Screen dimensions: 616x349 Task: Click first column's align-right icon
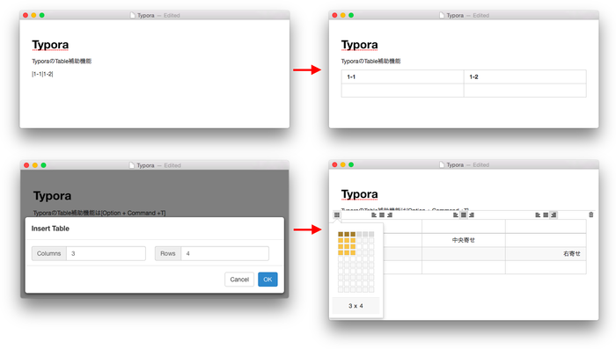[390, 214]
